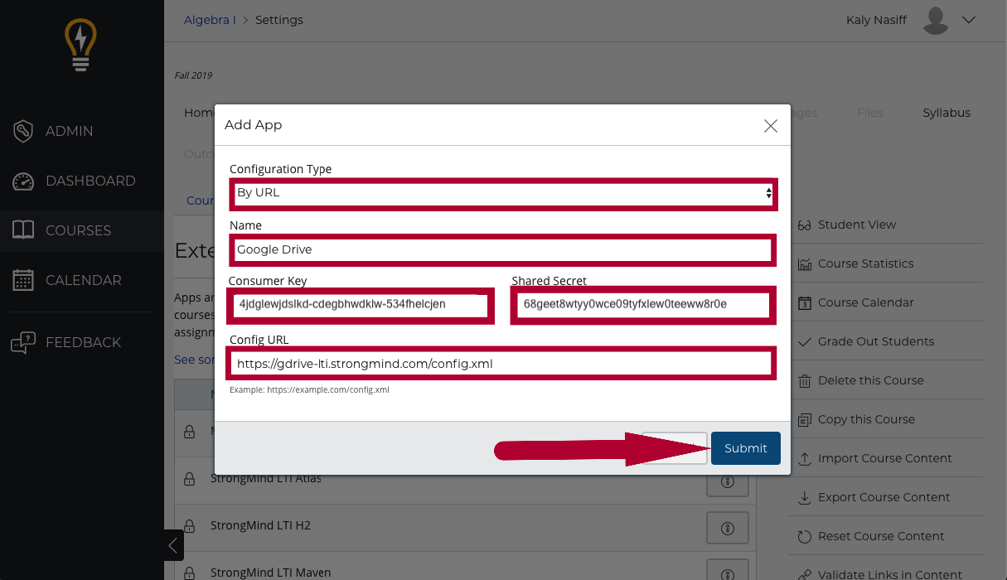The height and width of the screenshot is (580, 1007).
Task: Select Import Course Content option
Action: pyautogui.click(x=885, y=458)
